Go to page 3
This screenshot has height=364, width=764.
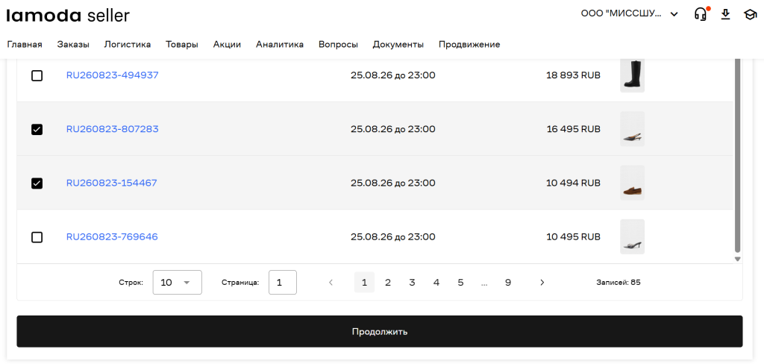(412, 283)
